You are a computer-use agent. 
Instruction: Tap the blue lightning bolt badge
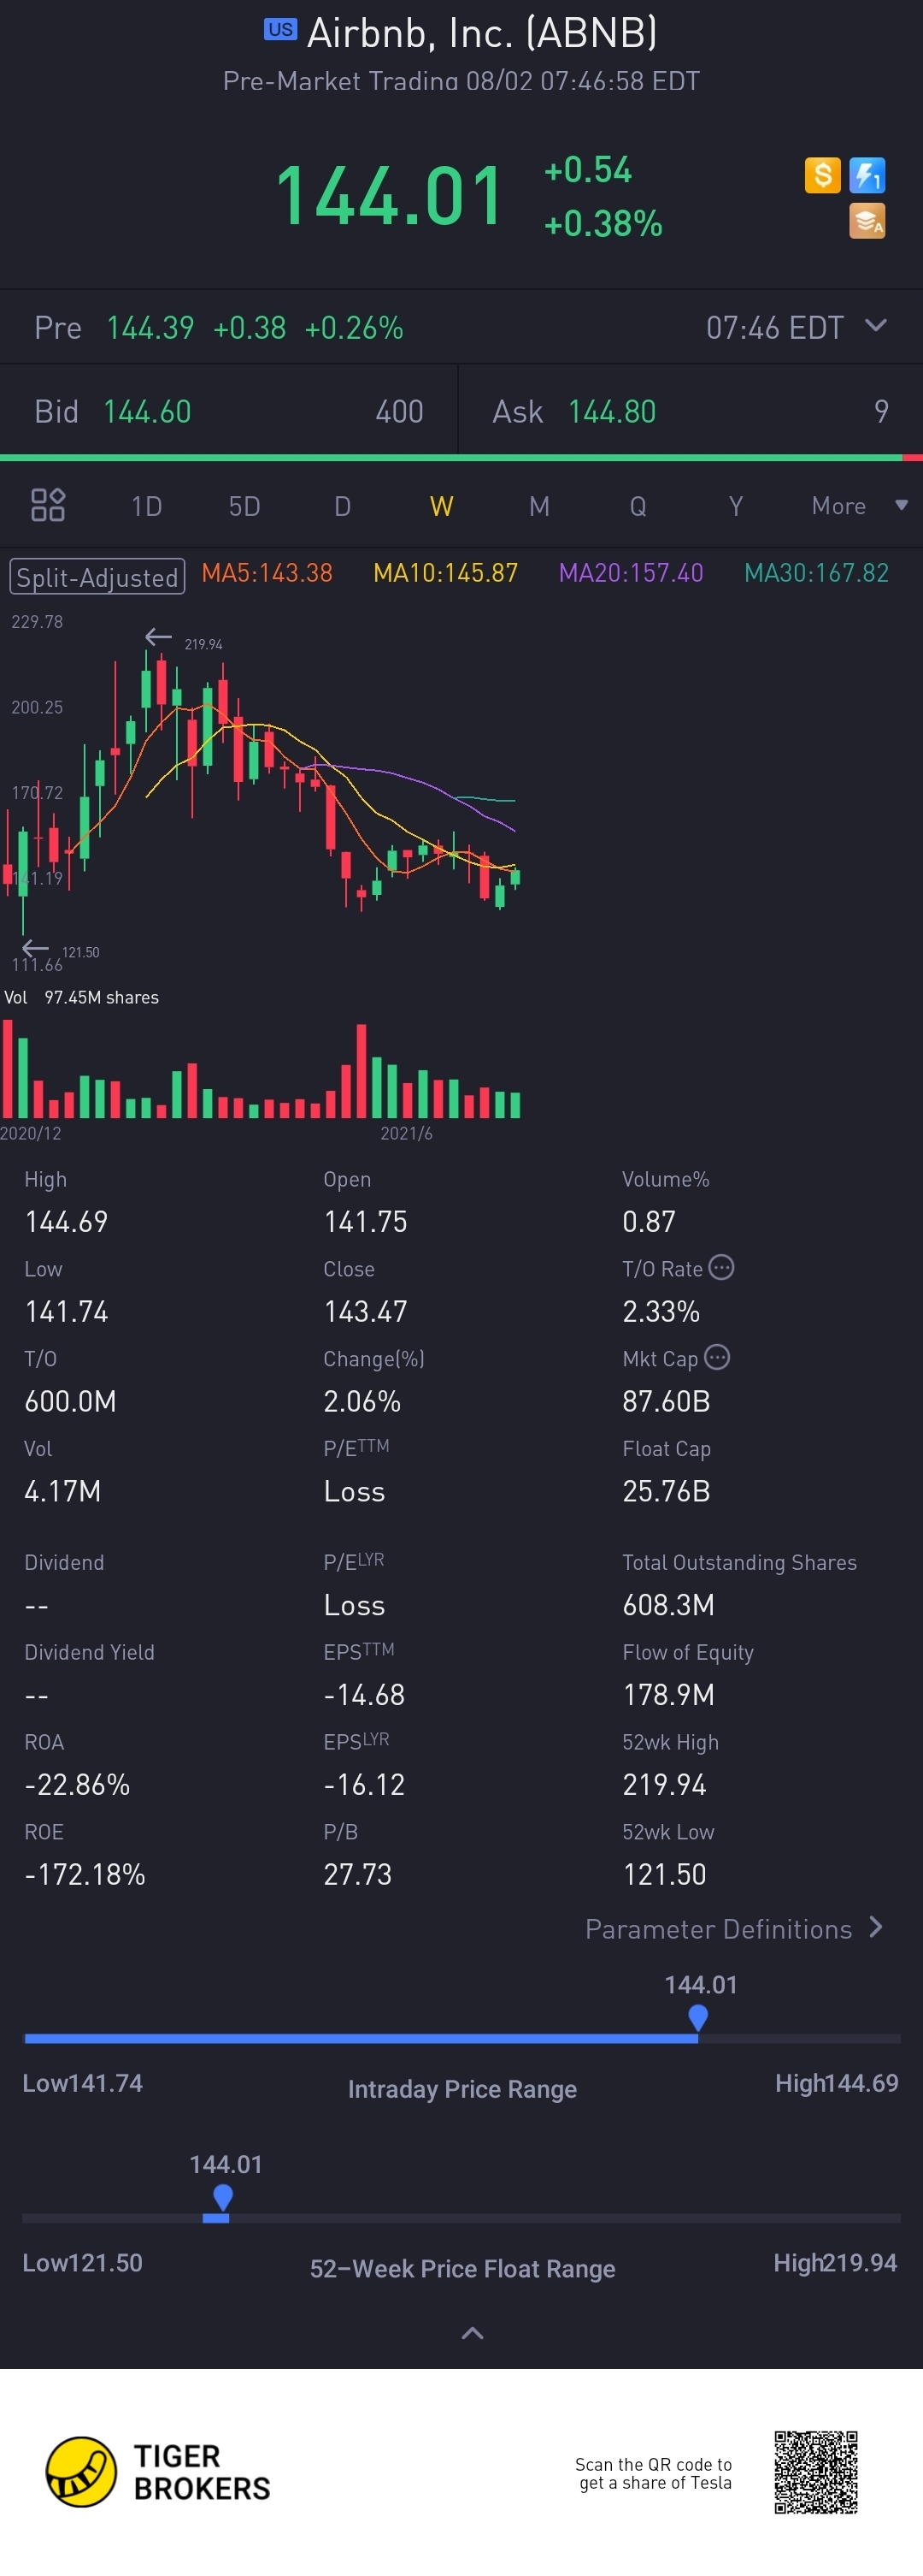coord(866,176)
